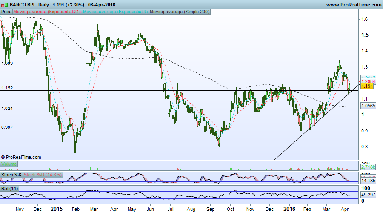
Task: Click the 1.024 horizontal level label
Action: pyautogui.click(x=7, y=108)
